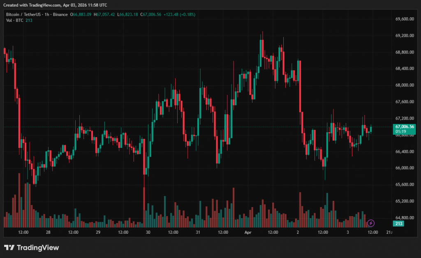
Task: Click the 31 date label on the time axis
Action: pyautogui.click(x=198, y=232)
